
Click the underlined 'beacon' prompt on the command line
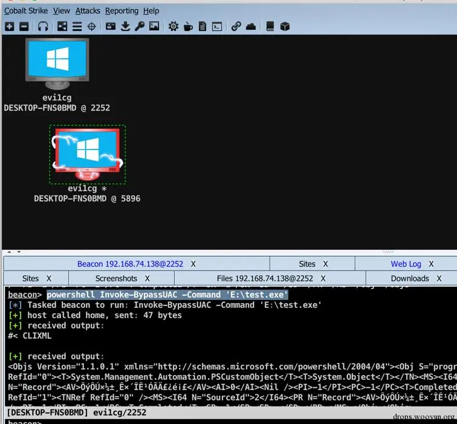pyautogui.click(x=22, y=295)
